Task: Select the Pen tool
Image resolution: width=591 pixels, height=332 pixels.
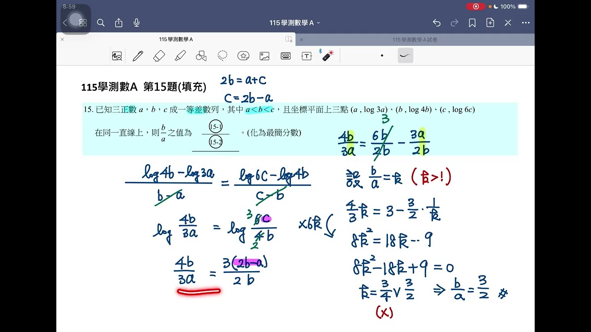Action: (x=138, y=56)
